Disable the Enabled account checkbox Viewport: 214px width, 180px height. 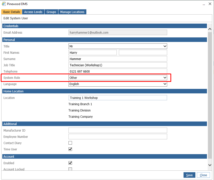point(70,163)
